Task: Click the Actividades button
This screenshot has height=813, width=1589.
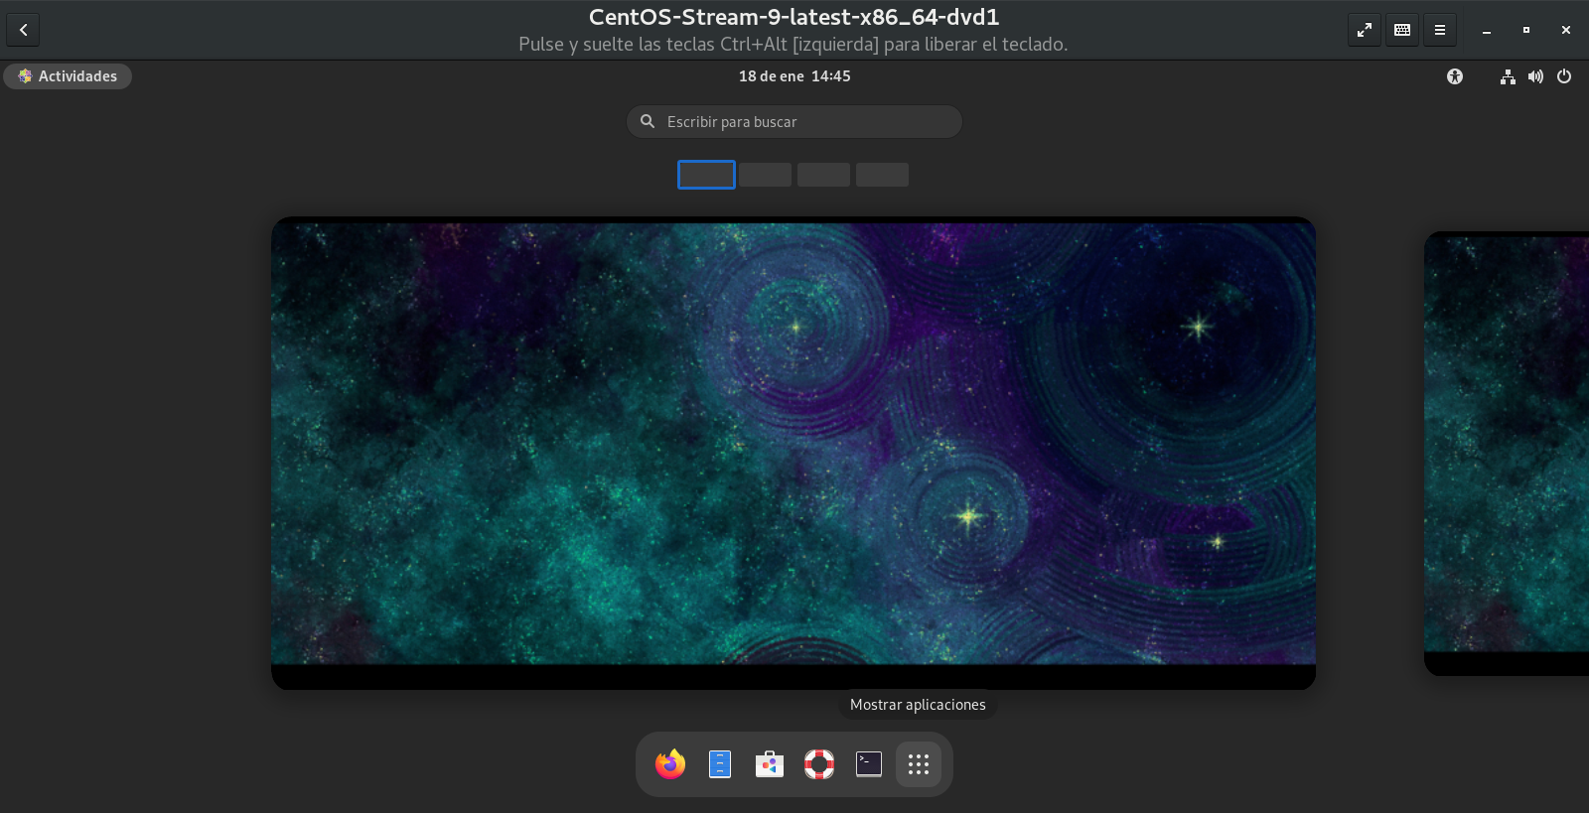Action: click(x=68, y=76)
